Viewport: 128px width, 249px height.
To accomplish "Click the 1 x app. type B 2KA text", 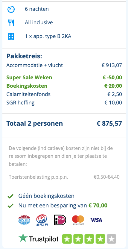I will point(48,37).
